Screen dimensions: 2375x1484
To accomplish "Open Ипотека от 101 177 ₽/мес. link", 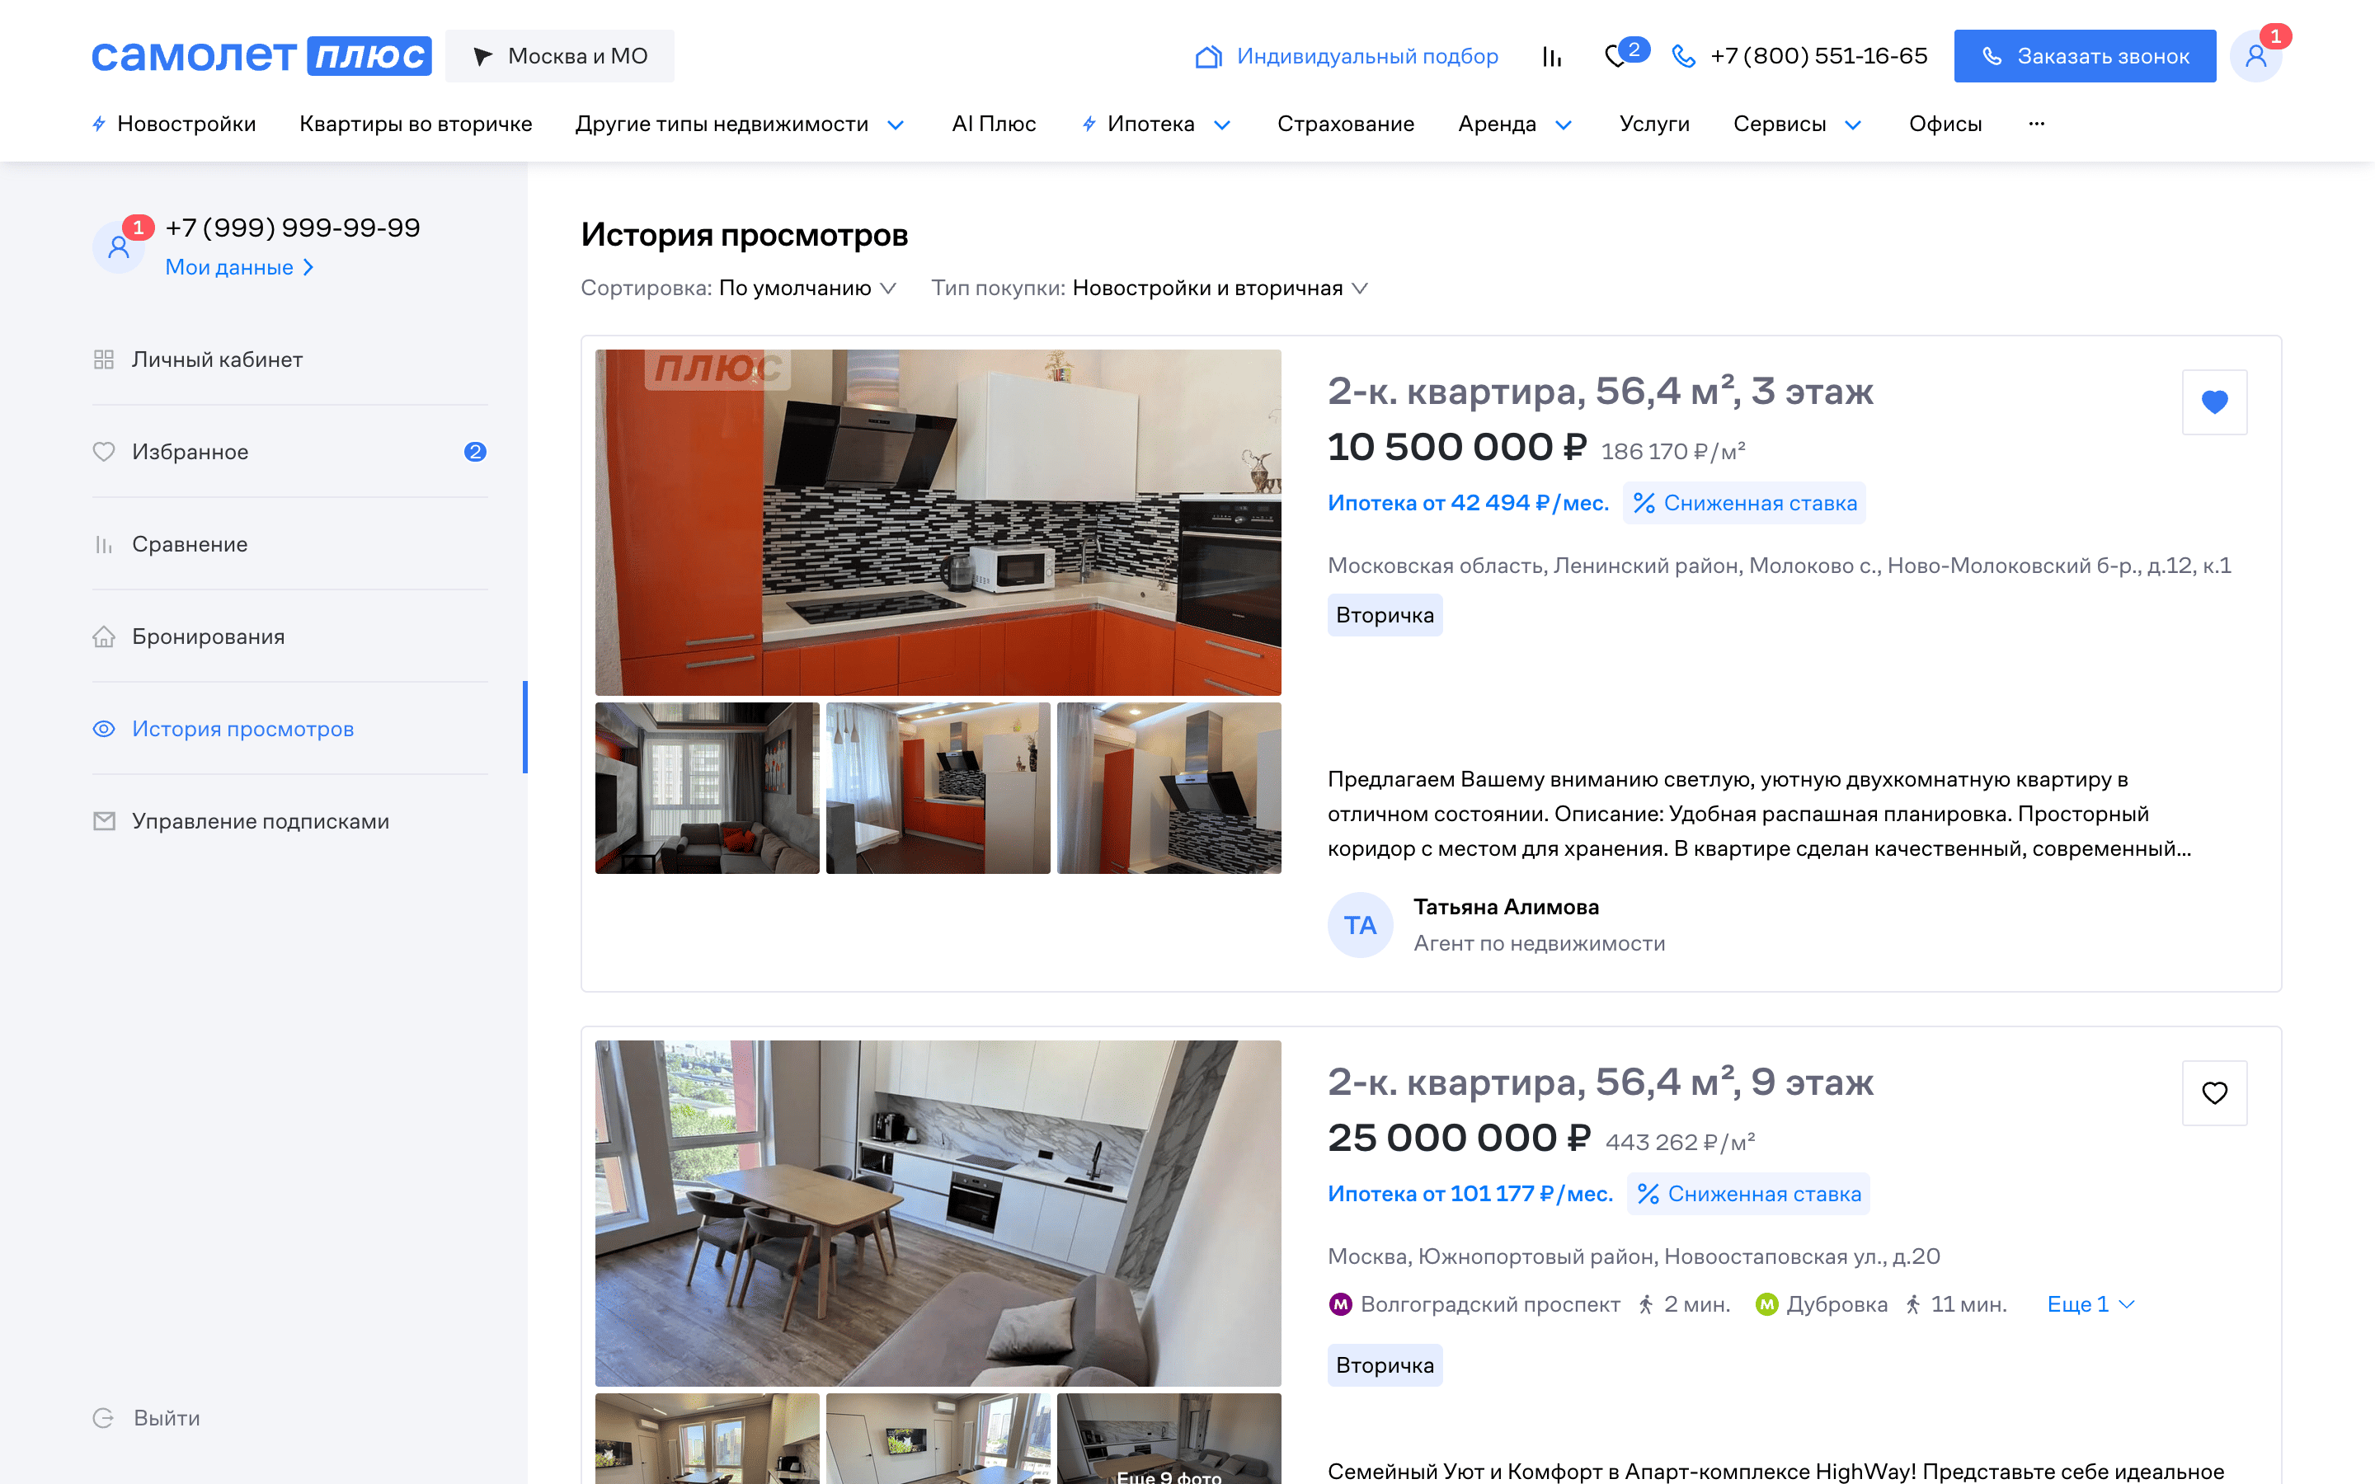I will (1470, 1194).
